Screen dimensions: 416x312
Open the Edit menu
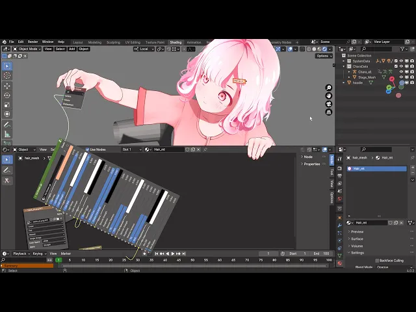(x=21, y=42)
